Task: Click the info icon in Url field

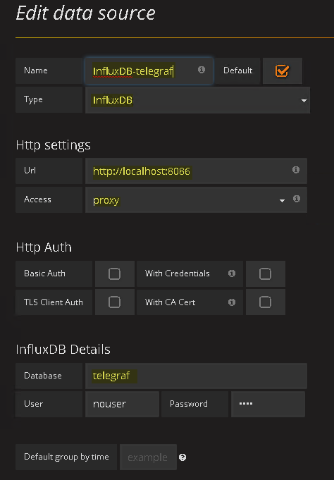Action: pos(296,170)
